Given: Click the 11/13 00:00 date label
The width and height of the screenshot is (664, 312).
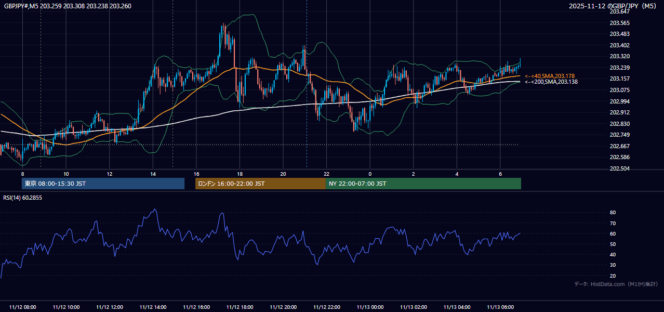Looking at the screenshot, I should coord(370,307).
